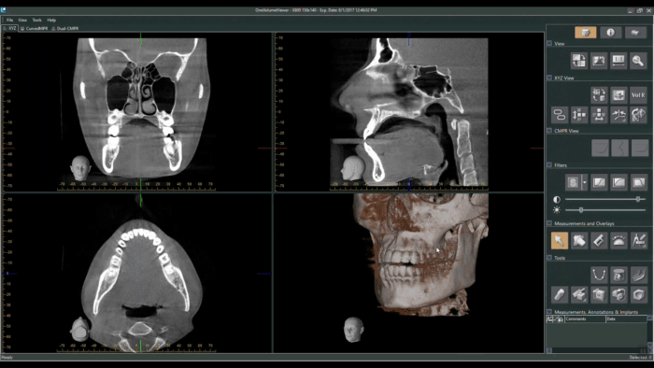The height and width of the screenshot is (368, 654).
Task: Collapse the Tools section
Action: 549,258
